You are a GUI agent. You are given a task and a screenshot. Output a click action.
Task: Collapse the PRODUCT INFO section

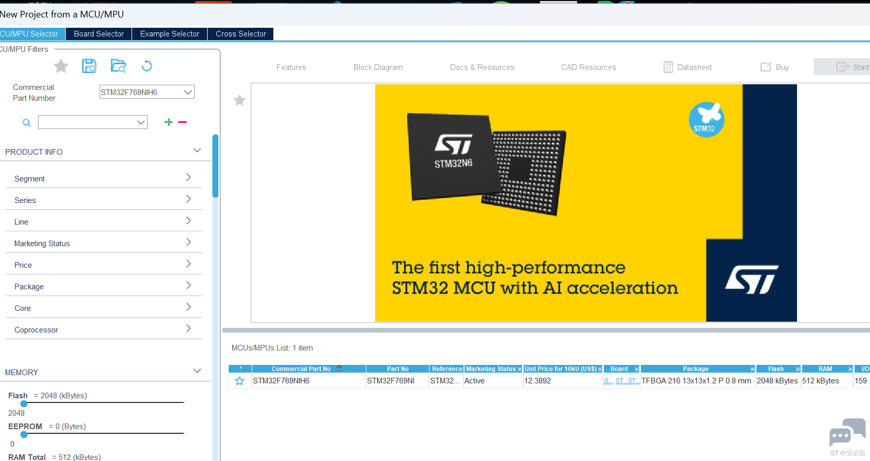[197, 151]
